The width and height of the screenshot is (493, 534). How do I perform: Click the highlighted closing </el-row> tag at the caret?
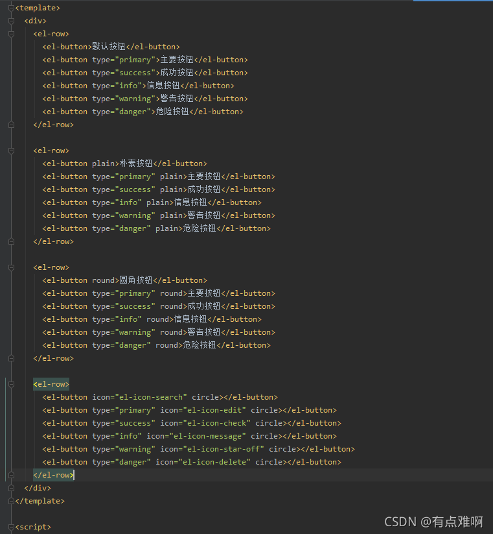point(53,475)
